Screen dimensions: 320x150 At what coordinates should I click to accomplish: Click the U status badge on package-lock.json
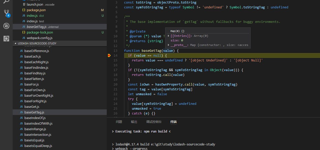tap(103, 32)
